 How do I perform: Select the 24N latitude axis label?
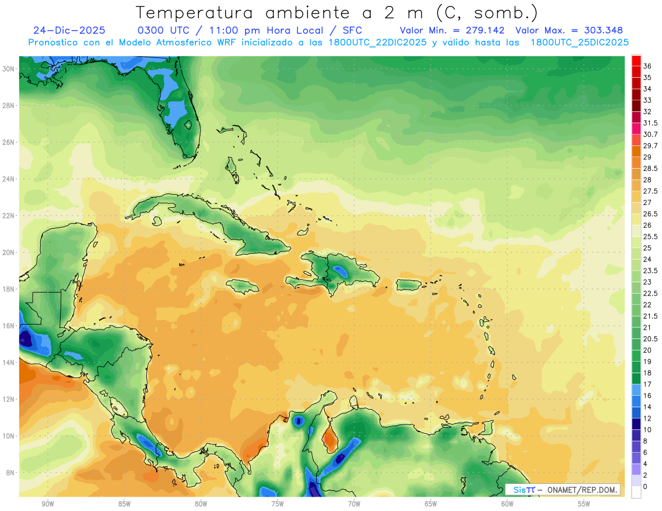pyautogui.click(x=8, y=179)
